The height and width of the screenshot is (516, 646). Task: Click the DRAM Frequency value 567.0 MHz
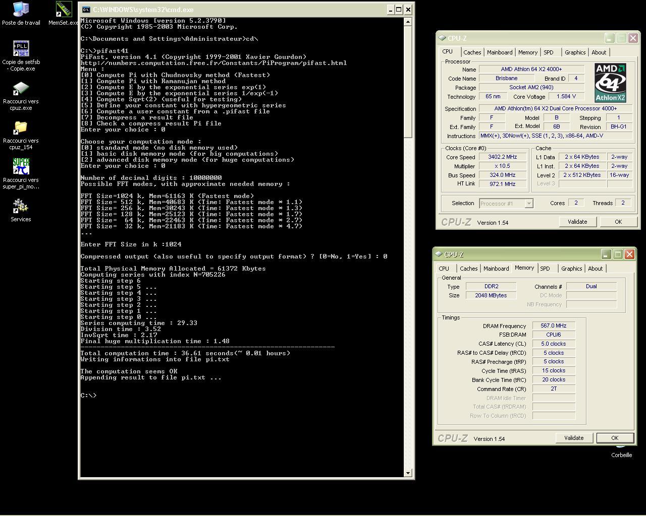coord(554,326)
